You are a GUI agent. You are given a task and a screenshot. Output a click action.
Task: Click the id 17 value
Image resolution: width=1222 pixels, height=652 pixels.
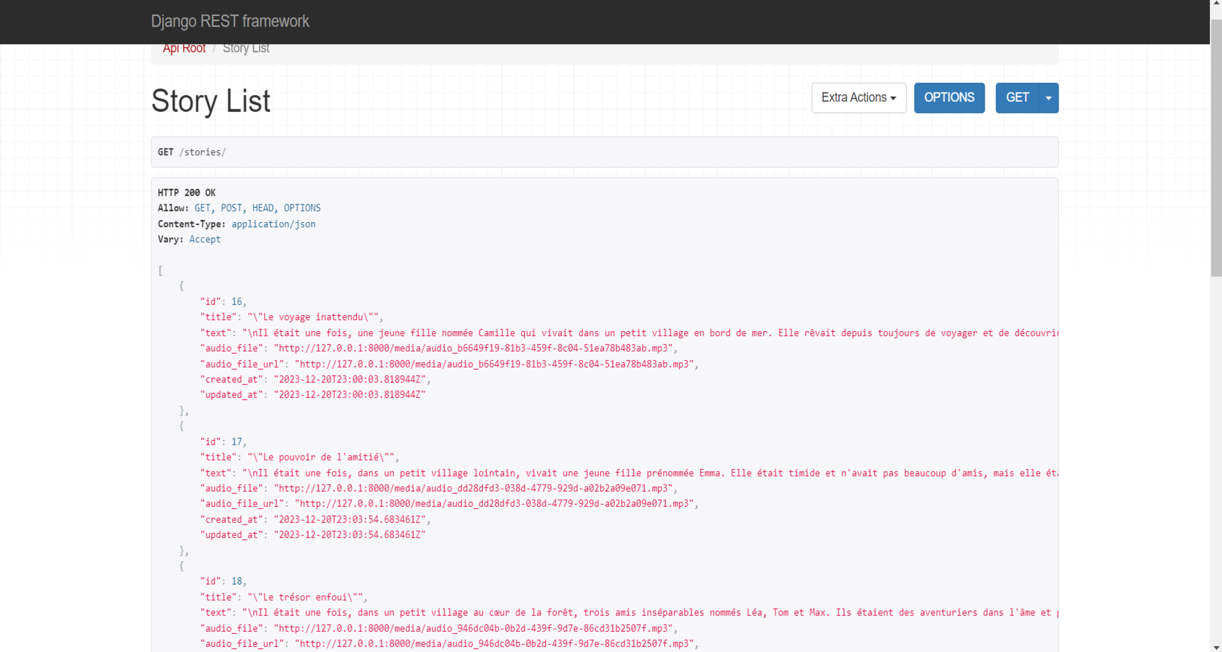[x=237, y=442]
